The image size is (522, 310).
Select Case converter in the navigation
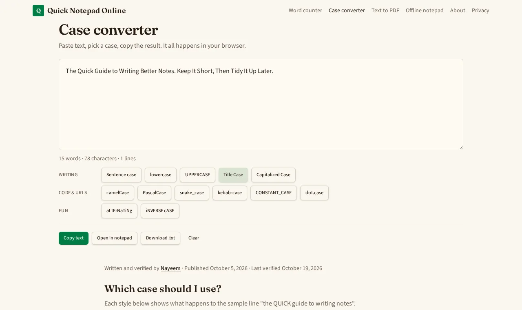[347, 11]
